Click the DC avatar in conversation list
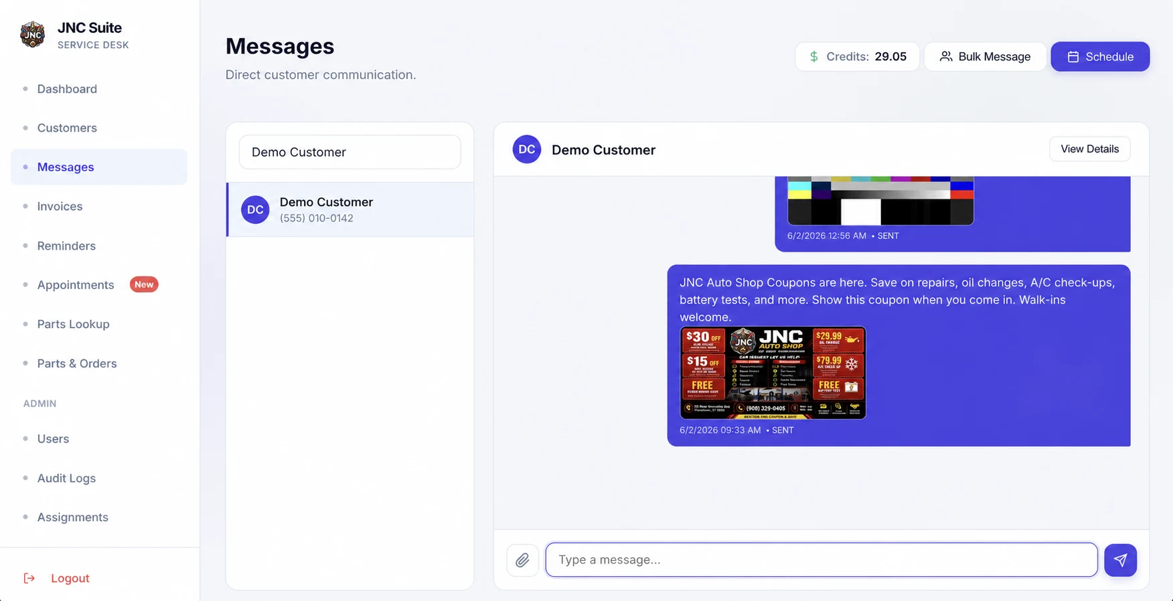The height and width of the screenshot is (601, 1173). click(x=255, y=209)
